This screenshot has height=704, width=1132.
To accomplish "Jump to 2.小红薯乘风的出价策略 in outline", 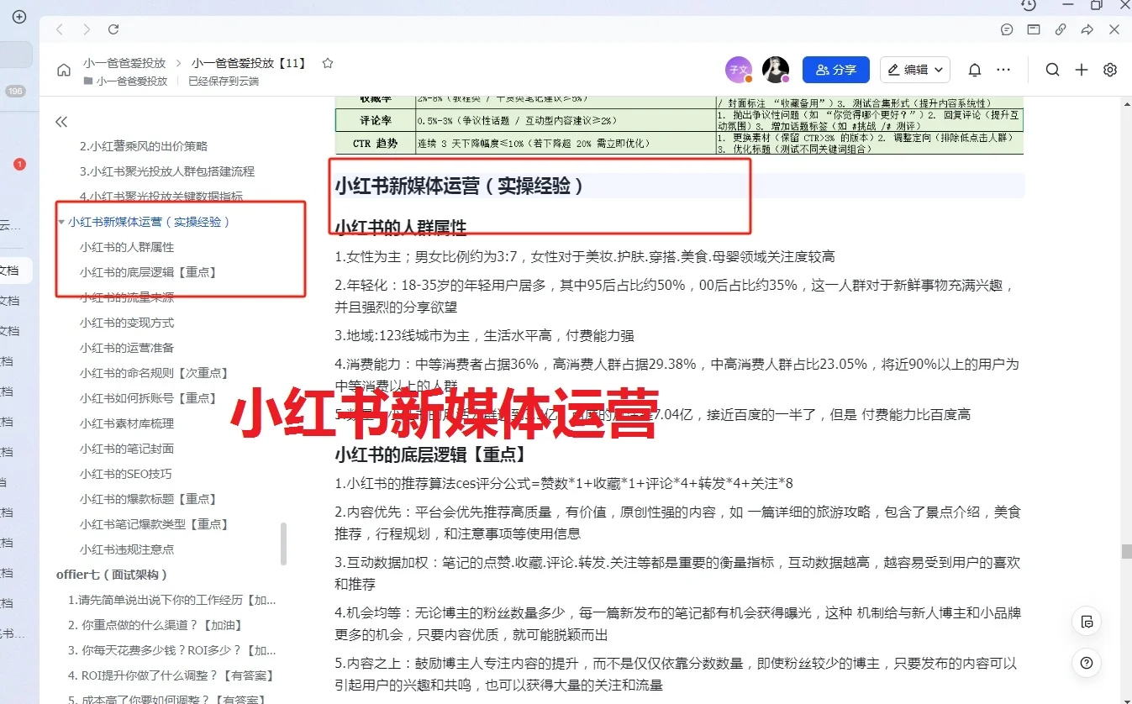I will [144, 146].
